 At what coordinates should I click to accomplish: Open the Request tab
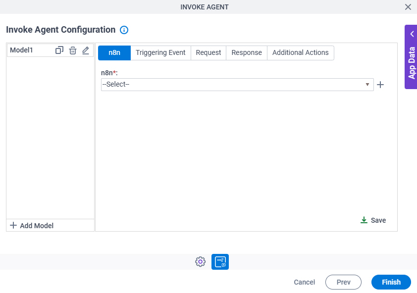coord(208,52)
